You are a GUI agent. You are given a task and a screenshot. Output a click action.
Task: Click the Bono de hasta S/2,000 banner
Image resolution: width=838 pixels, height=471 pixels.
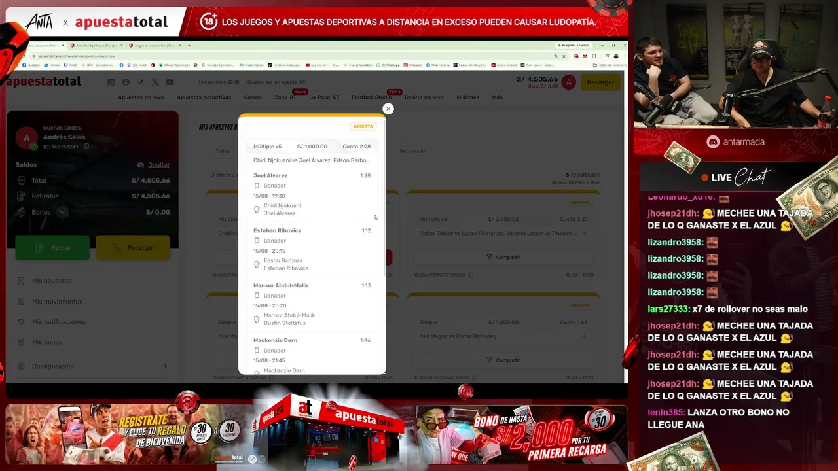click(x=522, y=434)
